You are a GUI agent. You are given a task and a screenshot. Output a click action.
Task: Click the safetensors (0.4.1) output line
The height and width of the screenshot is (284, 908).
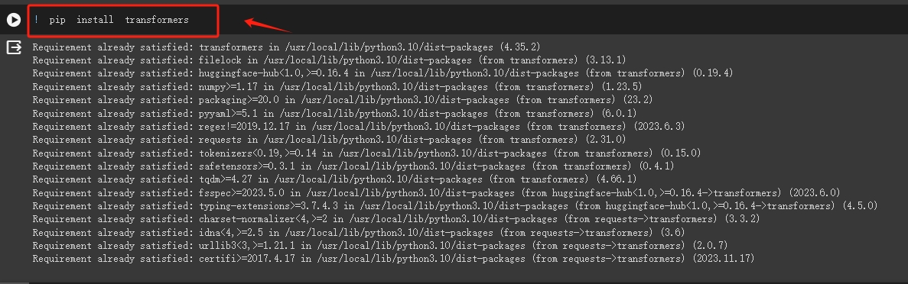click(353, 166)
